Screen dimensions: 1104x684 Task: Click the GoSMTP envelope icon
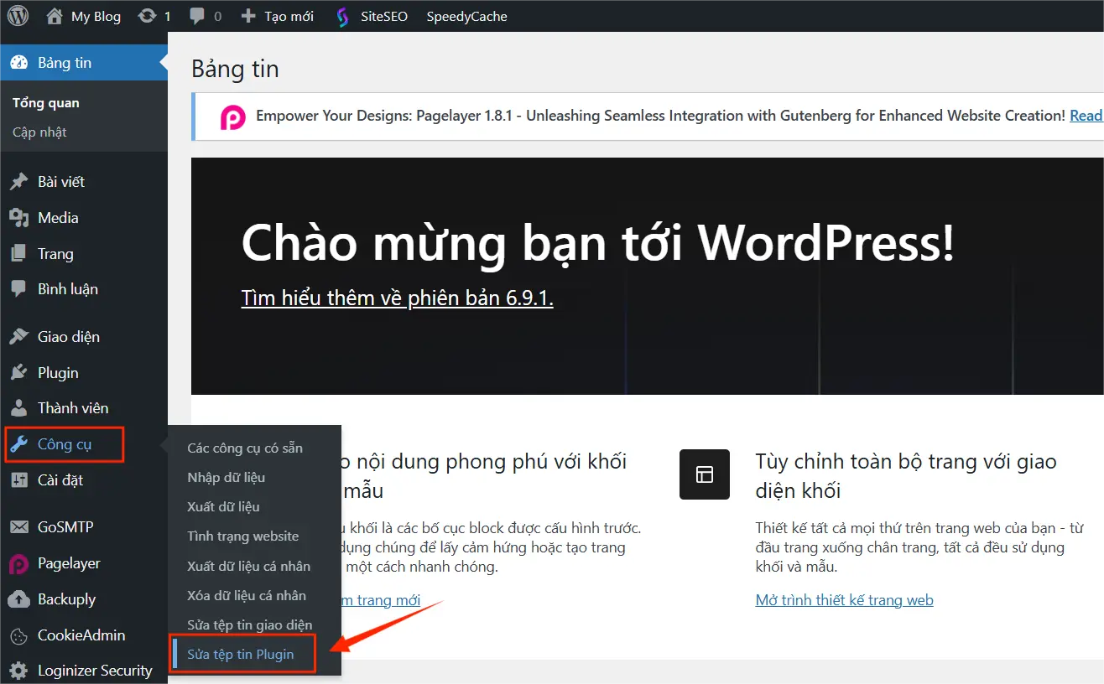point(18,527)
